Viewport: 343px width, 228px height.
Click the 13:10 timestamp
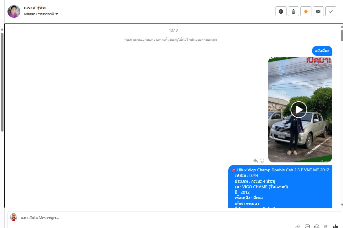[174, 30]
